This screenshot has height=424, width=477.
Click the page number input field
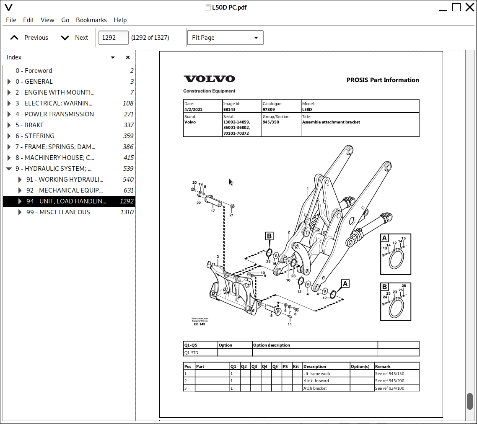tap(113, 38)
